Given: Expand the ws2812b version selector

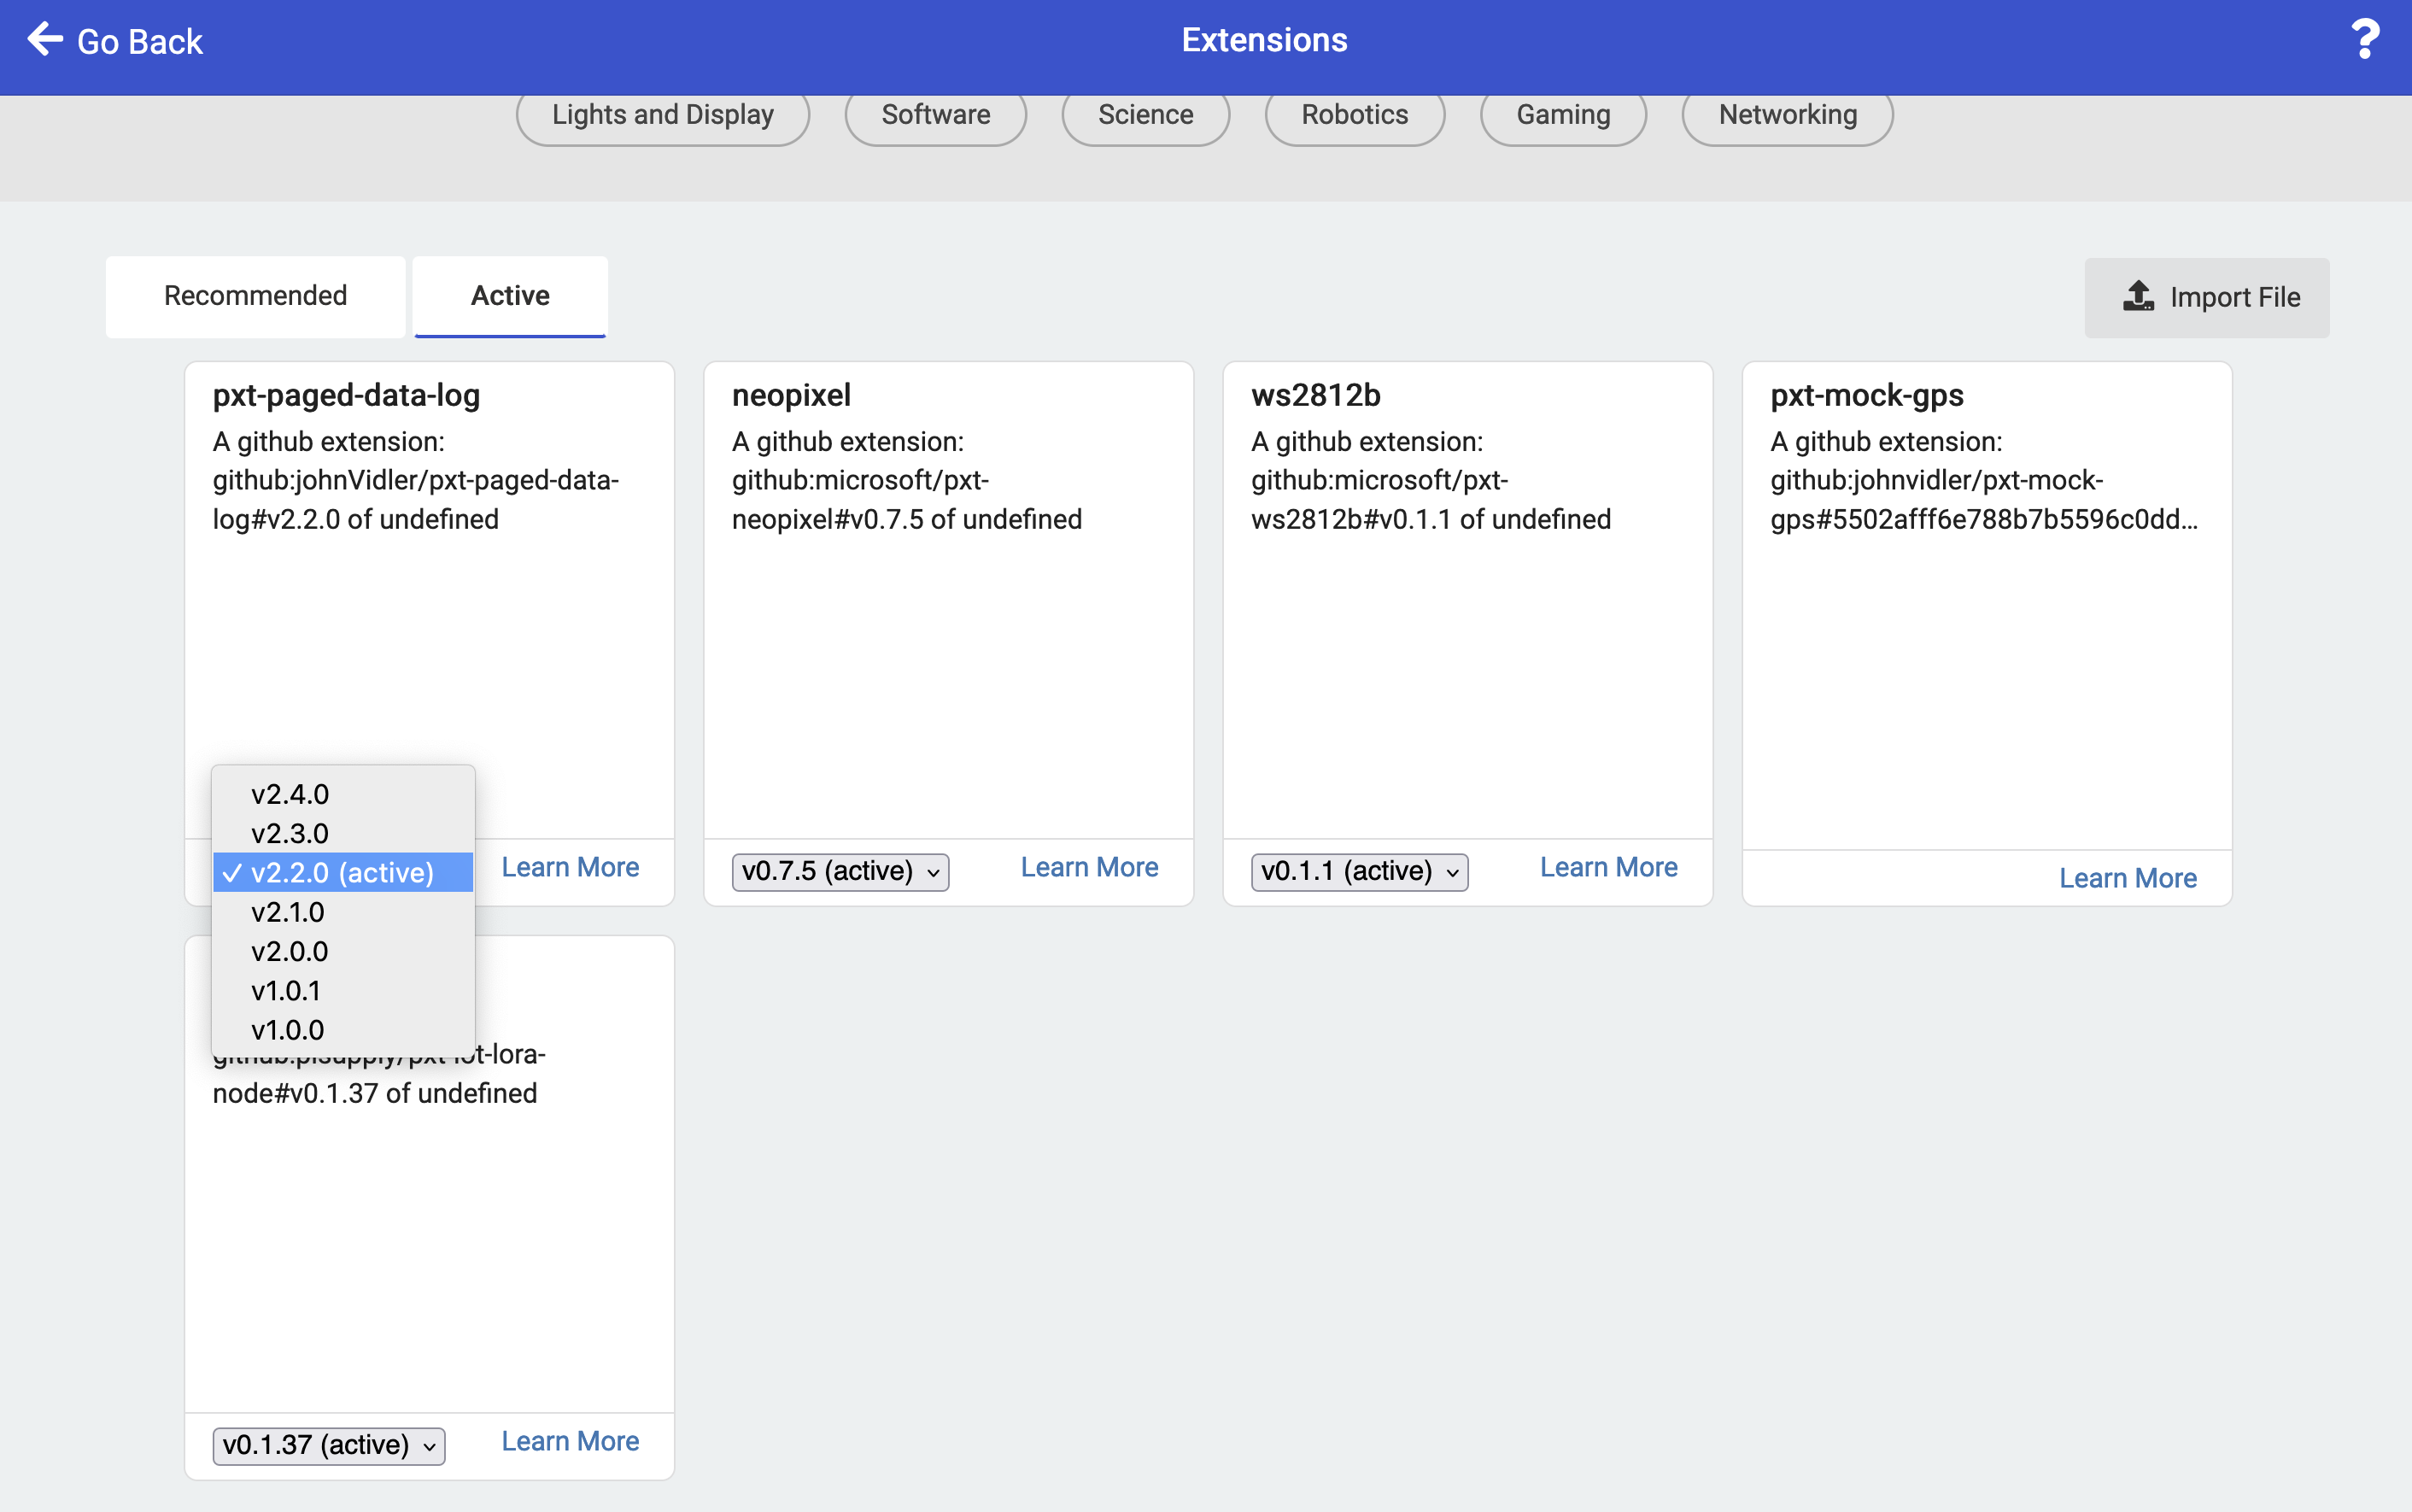Looking at the screenshot, I should pyautogui.click(x=1357, y=871).
